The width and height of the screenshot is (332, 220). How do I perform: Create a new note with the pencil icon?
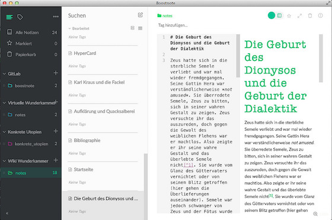[x=140, y=15]
